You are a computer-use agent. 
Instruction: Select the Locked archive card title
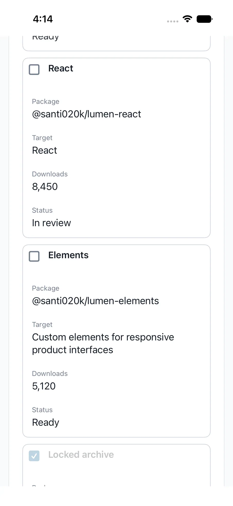click(81, 455)
